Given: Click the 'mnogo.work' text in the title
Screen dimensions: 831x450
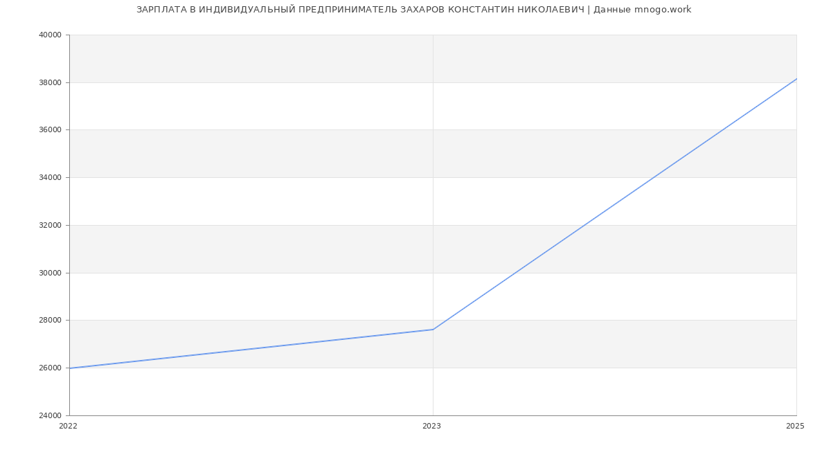Looking at the screenshot, I should (x=662, y=10).
